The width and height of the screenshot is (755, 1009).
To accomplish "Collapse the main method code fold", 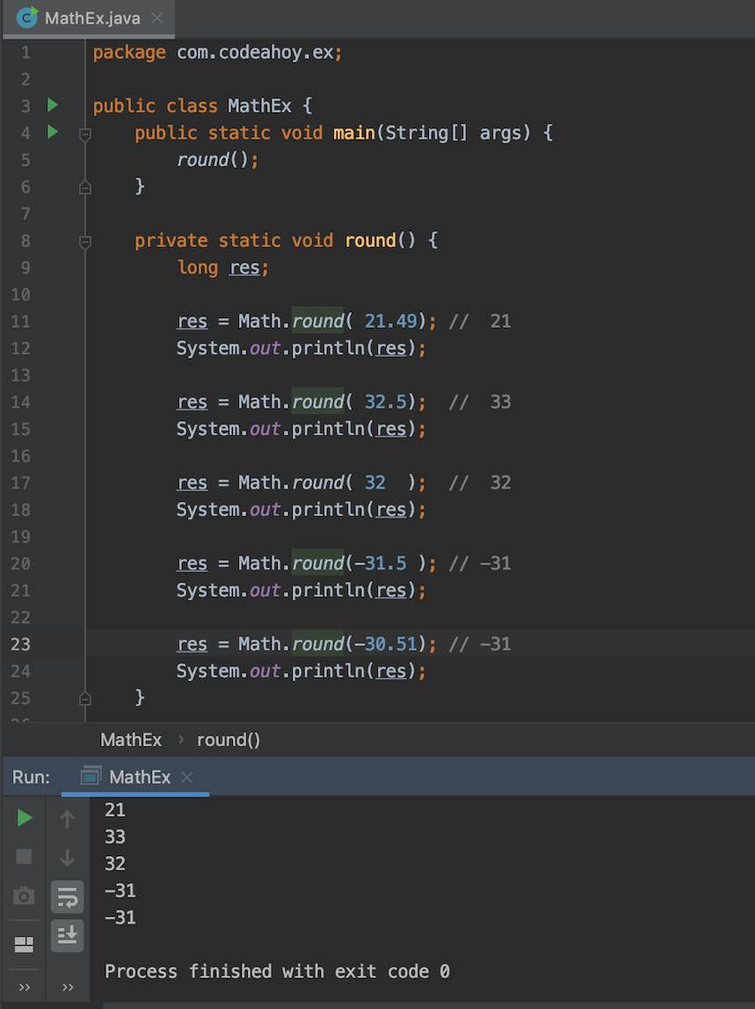I will click(x=84, y=133).
